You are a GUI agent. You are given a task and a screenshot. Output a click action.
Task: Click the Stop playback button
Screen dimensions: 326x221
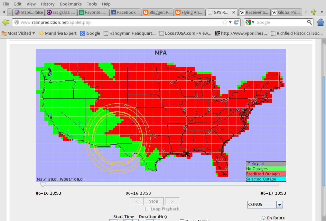154,201
